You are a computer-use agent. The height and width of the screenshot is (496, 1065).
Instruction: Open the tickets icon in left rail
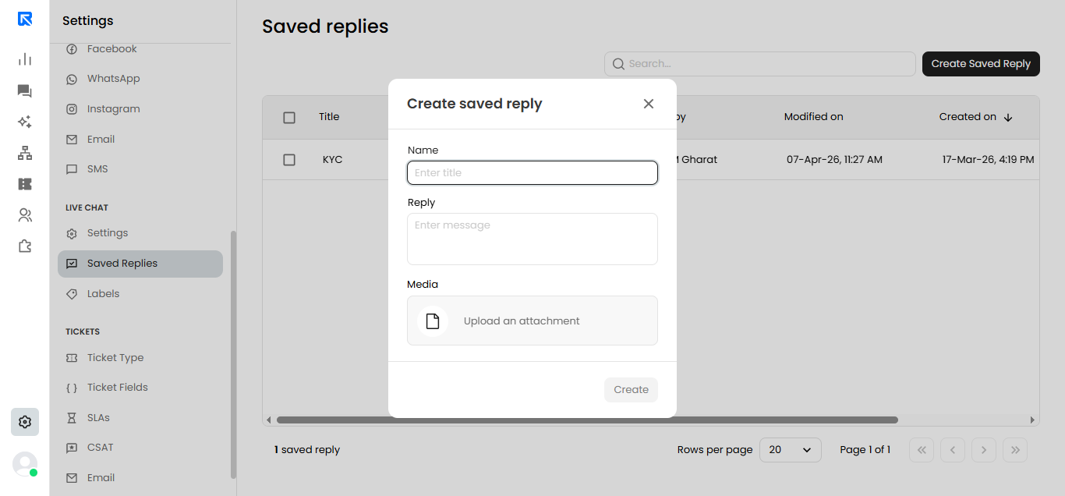tap(25, 184)
